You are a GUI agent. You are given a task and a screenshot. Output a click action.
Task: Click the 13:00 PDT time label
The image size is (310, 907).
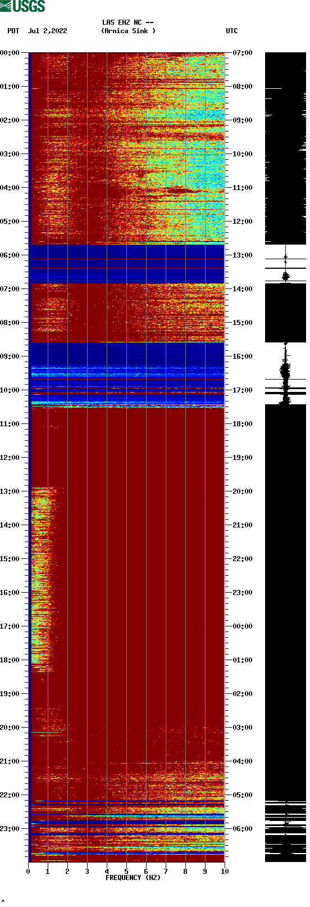(10, 491)
